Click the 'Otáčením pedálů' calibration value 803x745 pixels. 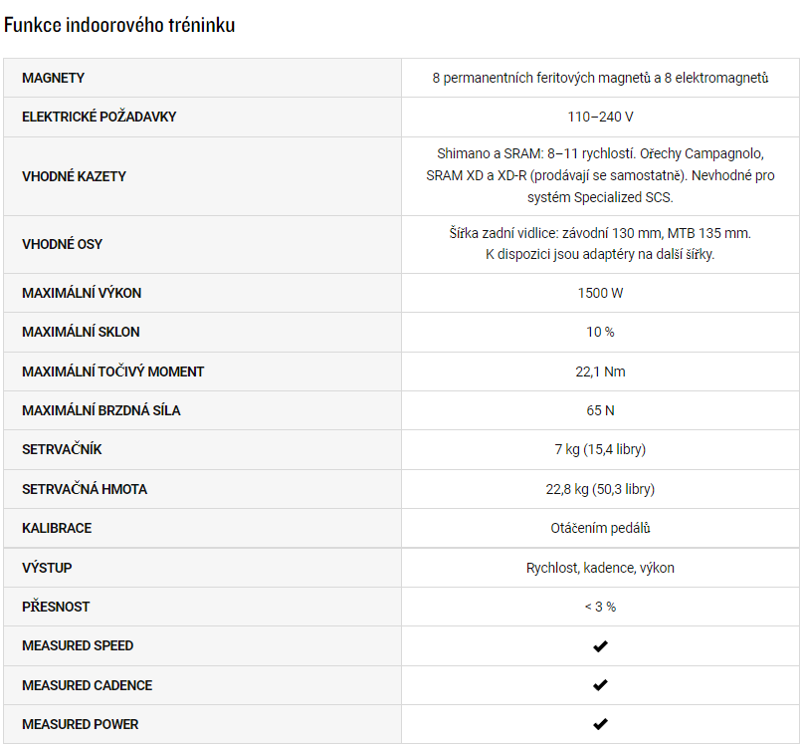pyautogui.click(x=600, y=528)
